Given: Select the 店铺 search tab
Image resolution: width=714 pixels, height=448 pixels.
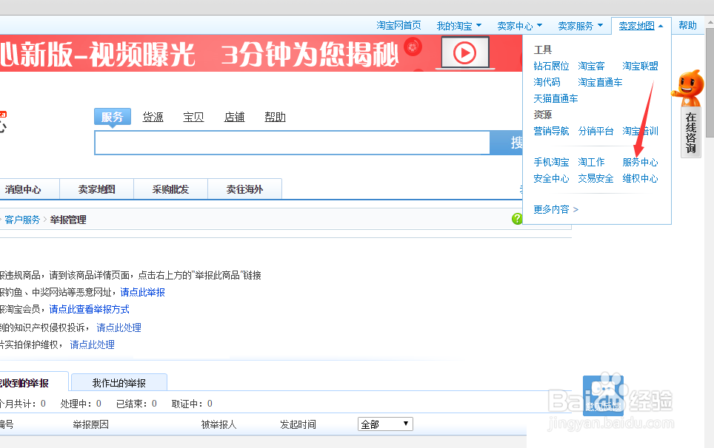Looking at the screenshot, I should pos(234,117).
